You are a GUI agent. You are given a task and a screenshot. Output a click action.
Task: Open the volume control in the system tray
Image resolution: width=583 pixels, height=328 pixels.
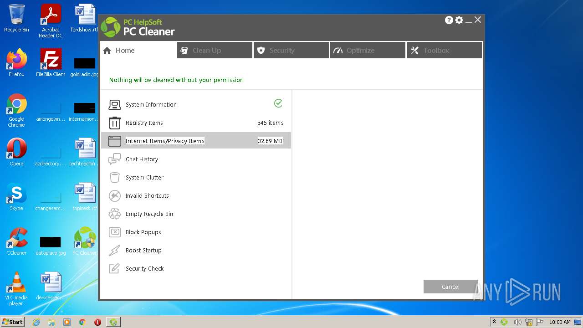coord(517,322)
